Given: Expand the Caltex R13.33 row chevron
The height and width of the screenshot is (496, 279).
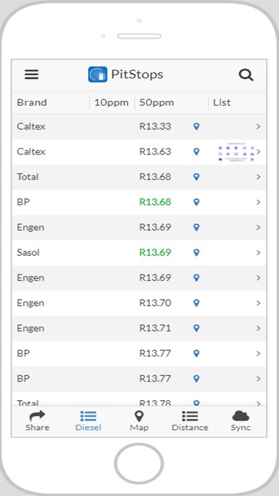Looking at the screenshot, I should pos(259,126).
